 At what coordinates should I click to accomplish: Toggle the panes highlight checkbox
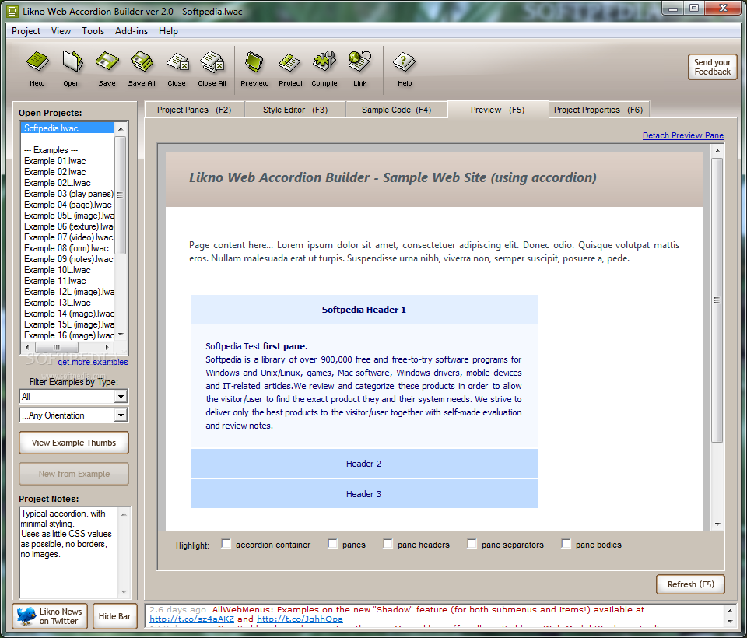[332, 544]
